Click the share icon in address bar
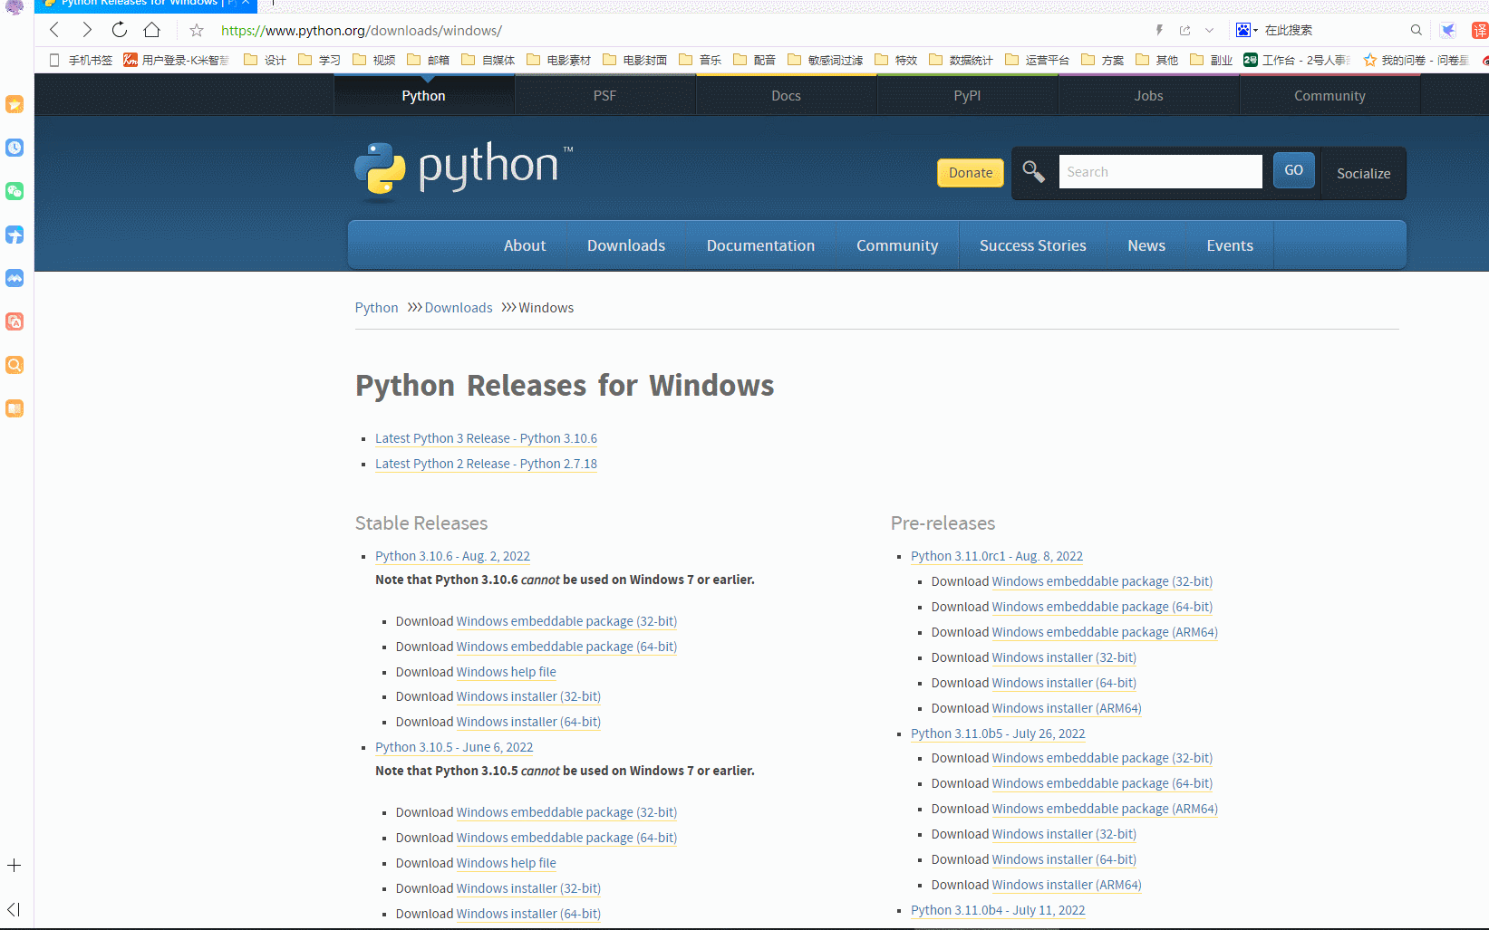1489x930 pixels. point(1184,30)
